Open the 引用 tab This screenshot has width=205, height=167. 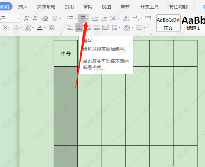point(69,7)
